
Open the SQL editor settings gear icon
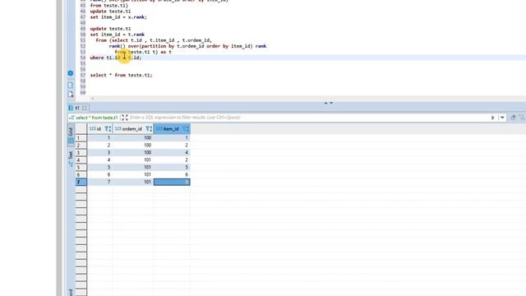click(x=71, y=73)
